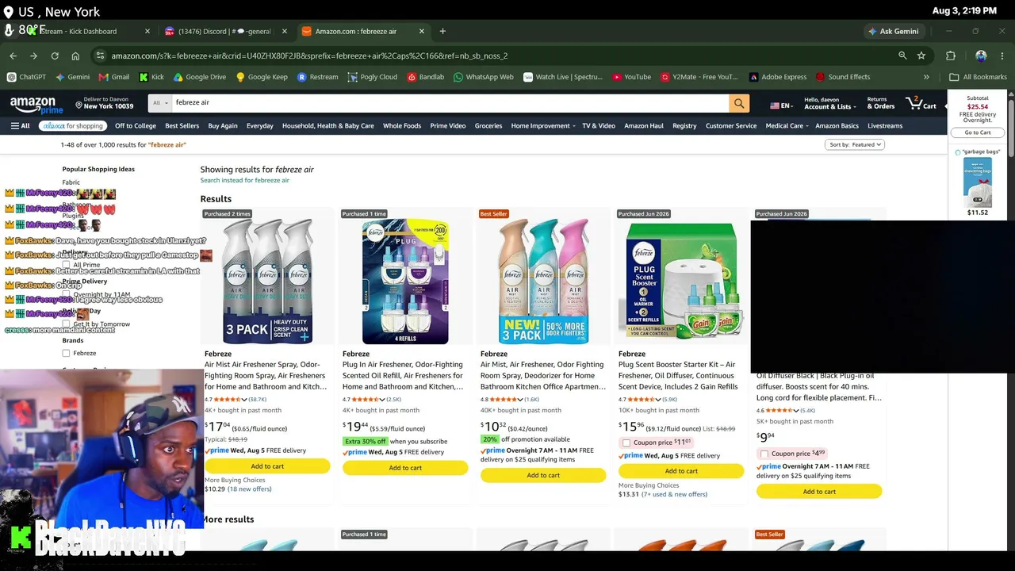Add the $17.04 Febreze 3 pack to cart

[x=267, y=466]
